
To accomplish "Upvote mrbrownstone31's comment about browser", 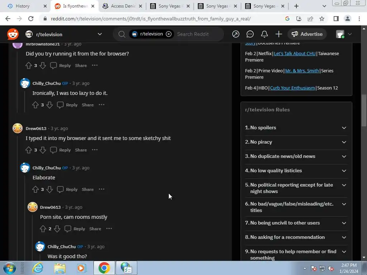I will click(29, 66).
